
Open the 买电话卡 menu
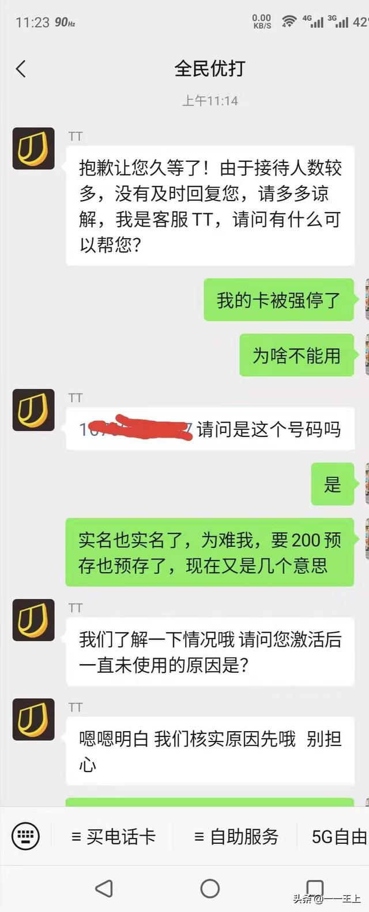113,836
